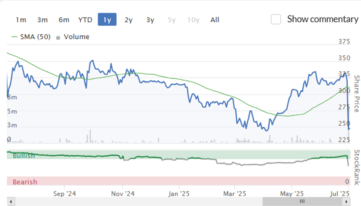
Task: Select the 3m time range
Action: pos(42,20)
